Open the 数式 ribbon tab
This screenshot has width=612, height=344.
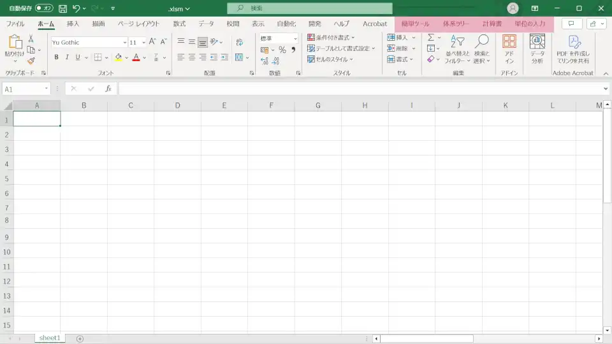point(179,24)
